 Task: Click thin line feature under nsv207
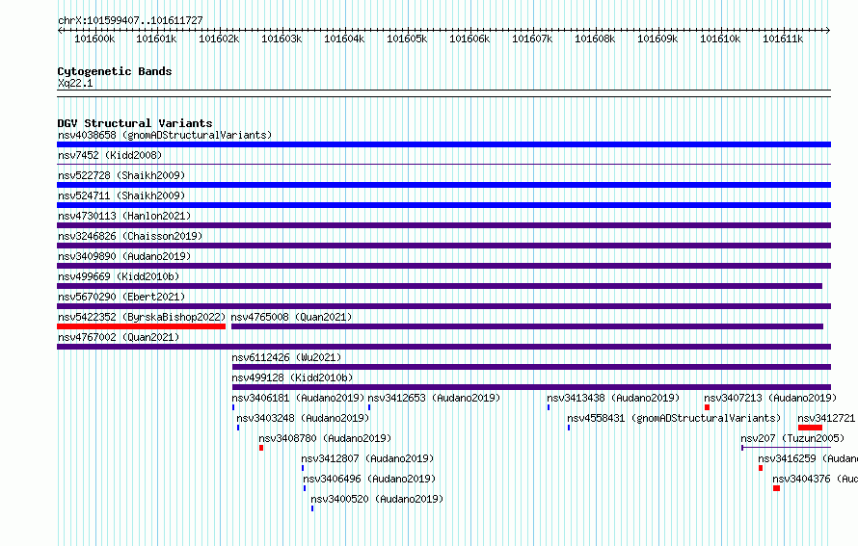[787, 448]
